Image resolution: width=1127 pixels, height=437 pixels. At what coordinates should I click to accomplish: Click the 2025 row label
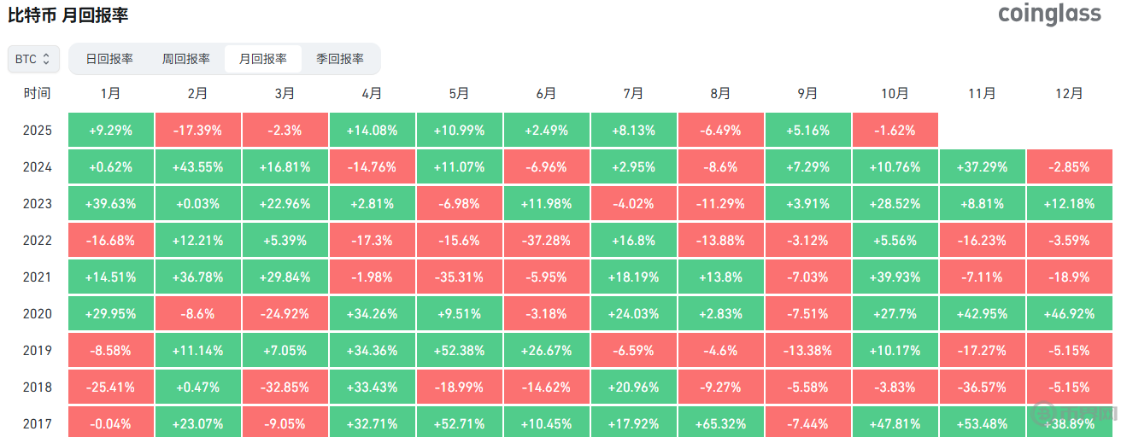[38, 131]
